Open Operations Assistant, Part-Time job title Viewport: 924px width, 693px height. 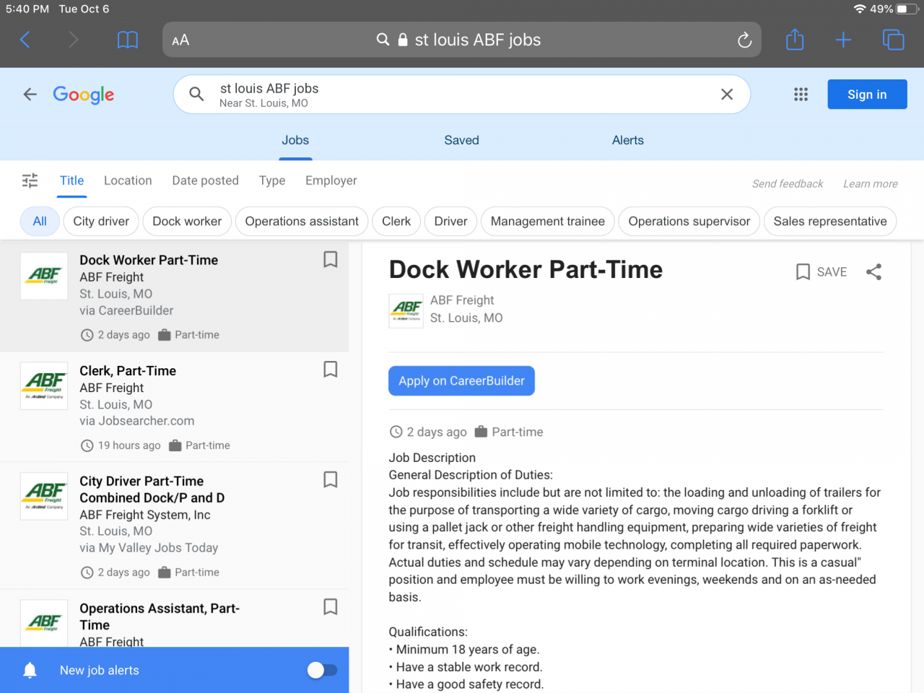[x=160, y=616]
